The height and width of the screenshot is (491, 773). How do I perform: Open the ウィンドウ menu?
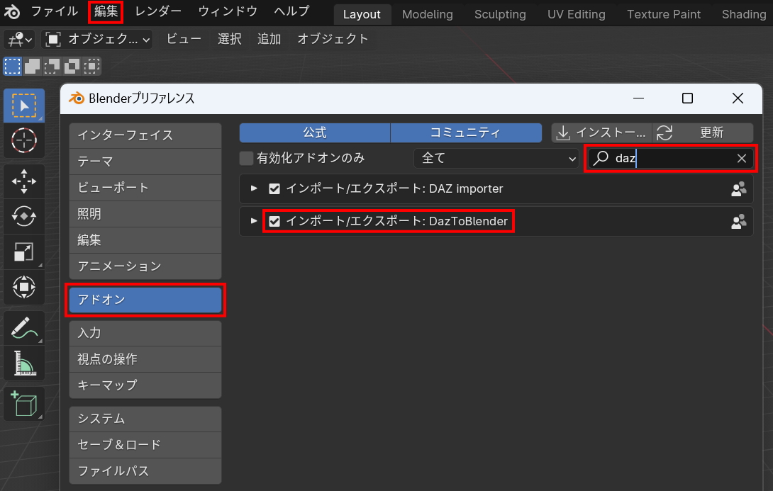[x=228, y=11]
